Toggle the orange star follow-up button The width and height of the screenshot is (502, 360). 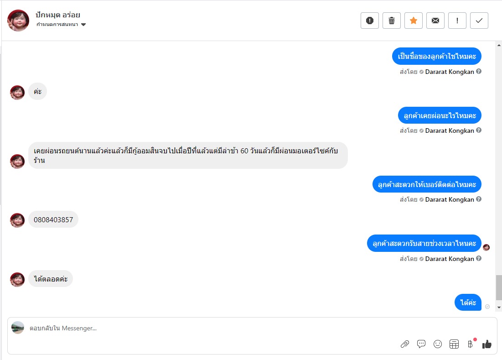pos(414,21)
